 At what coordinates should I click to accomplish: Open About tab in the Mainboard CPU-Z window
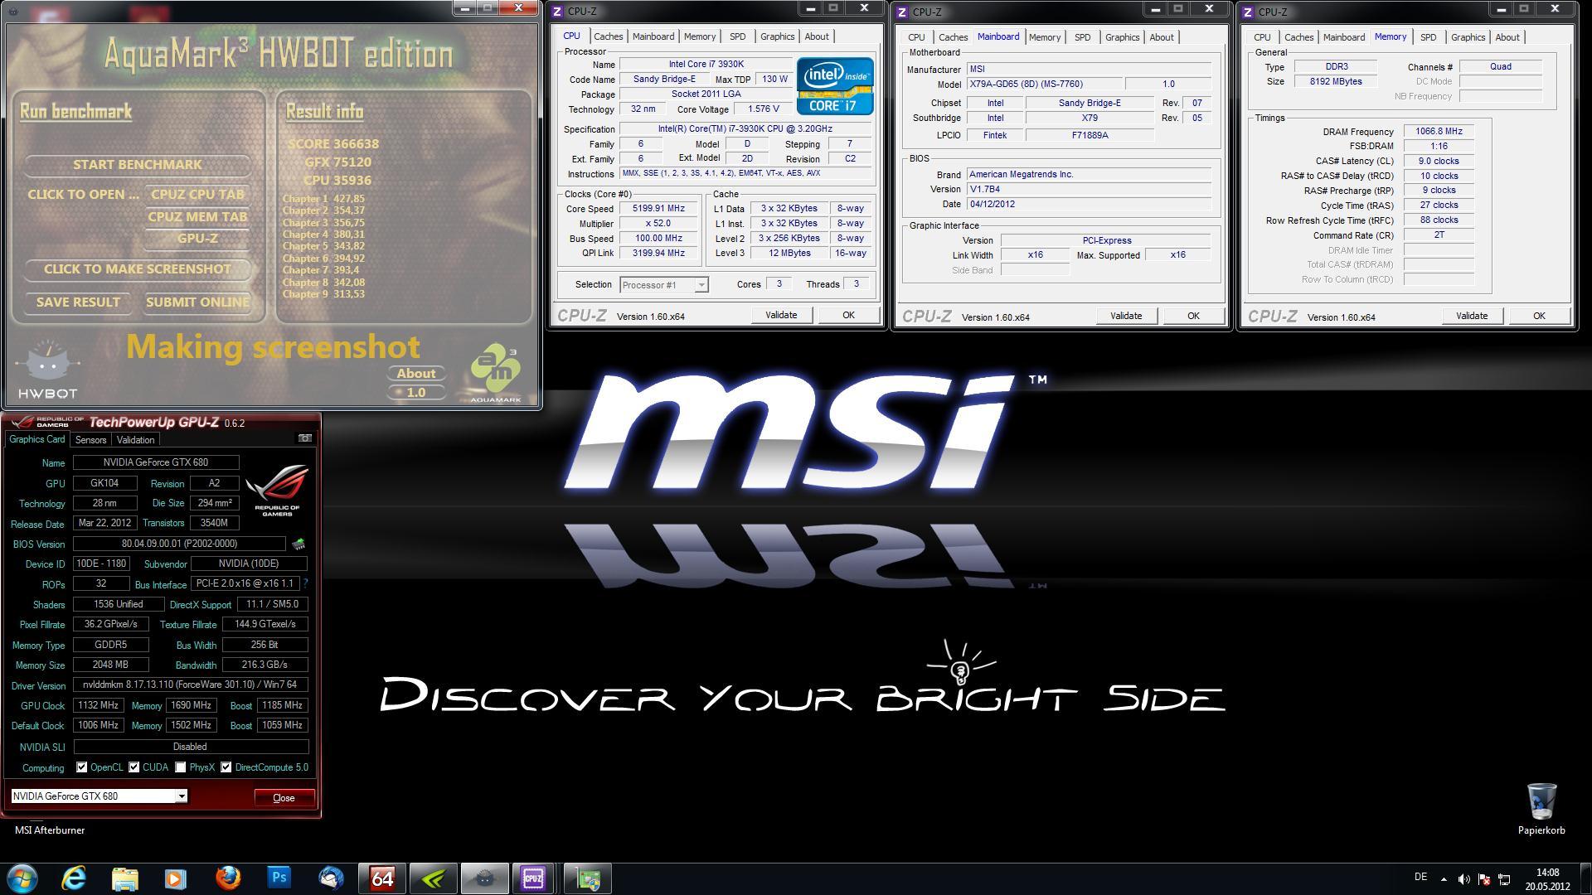click(x=1161, y=37)
